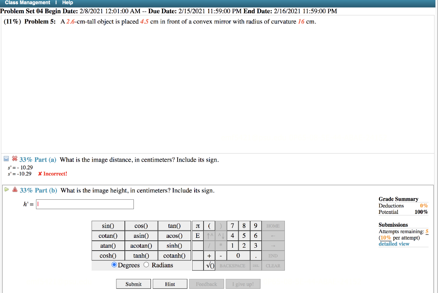
Task: Open the detailed view link
Action: pyautogui.click(x=394, y=243)
